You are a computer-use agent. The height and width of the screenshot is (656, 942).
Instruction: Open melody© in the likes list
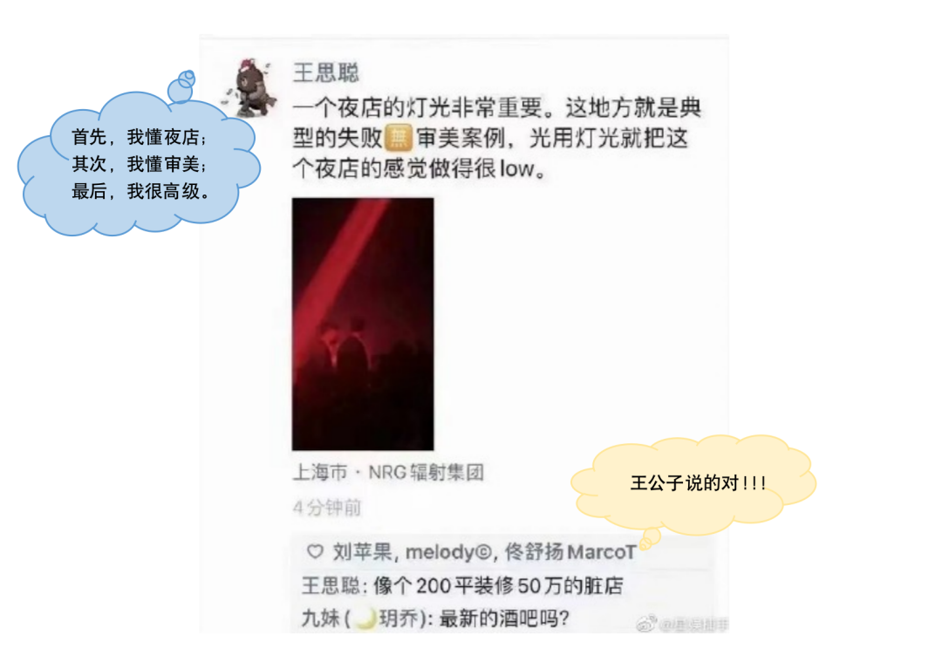pos(448,552)
